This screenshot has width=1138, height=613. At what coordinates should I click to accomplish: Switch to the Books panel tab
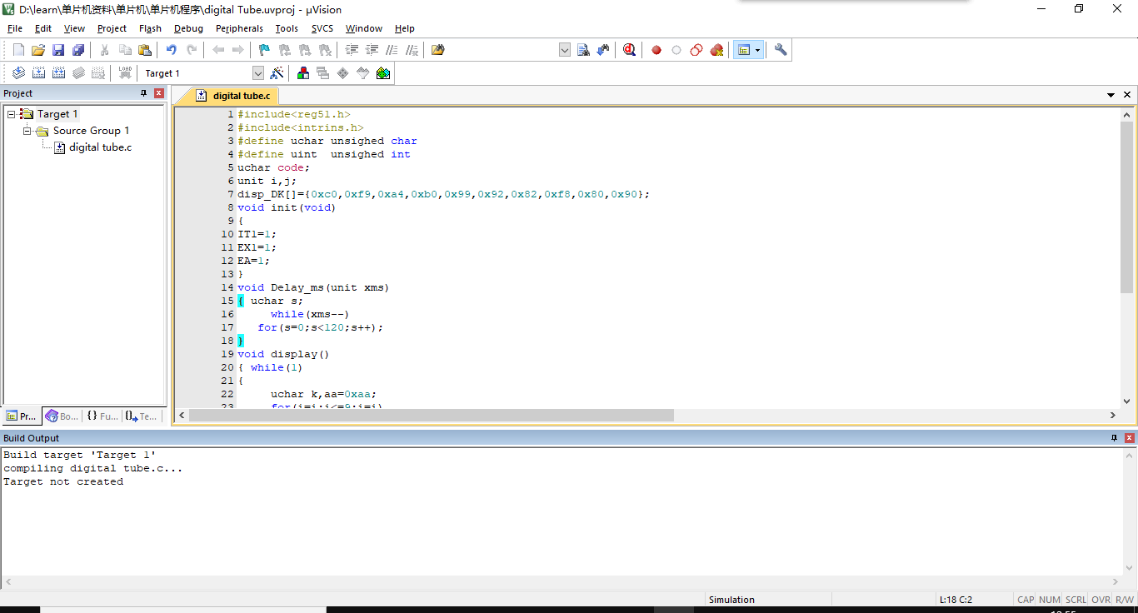[x=62, y=416]
